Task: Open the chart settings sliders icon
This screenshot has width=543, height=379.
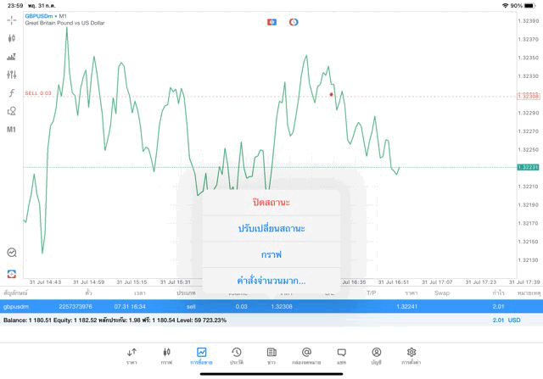Action: [12, 75]
